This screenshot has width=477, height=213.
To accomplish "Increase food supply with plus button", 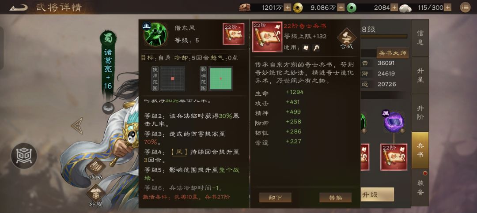I will click(x=288, y=7).
